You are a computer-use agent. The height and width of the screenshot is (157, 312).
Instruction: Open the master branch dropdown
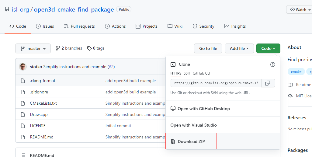[x=33, y=49]
